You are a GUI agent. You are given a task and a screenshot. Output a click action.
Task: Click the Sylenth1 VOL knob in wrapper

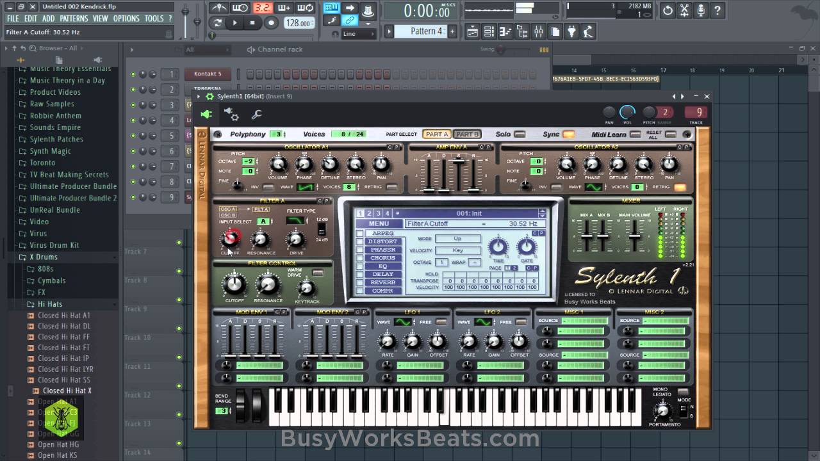[628, 112]
